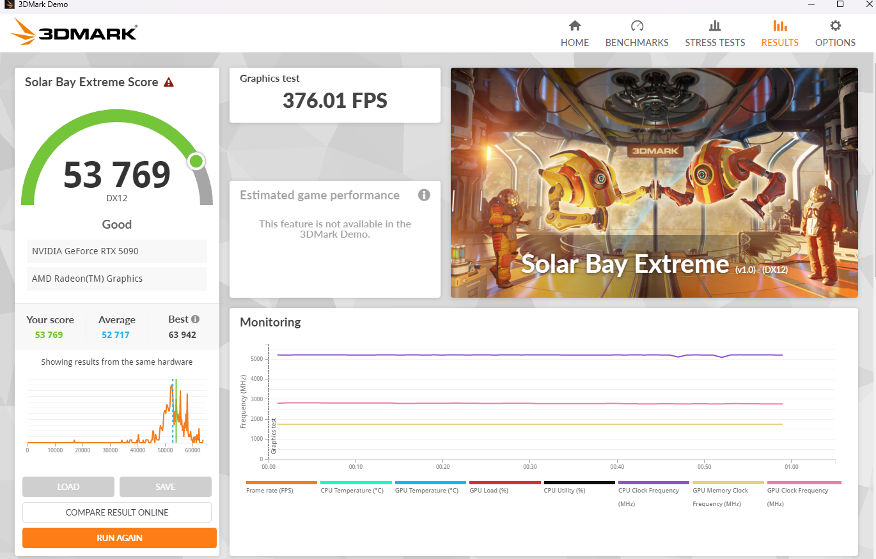
Task: Click the red warning triangle beside score title
Action: coord(169,82)
